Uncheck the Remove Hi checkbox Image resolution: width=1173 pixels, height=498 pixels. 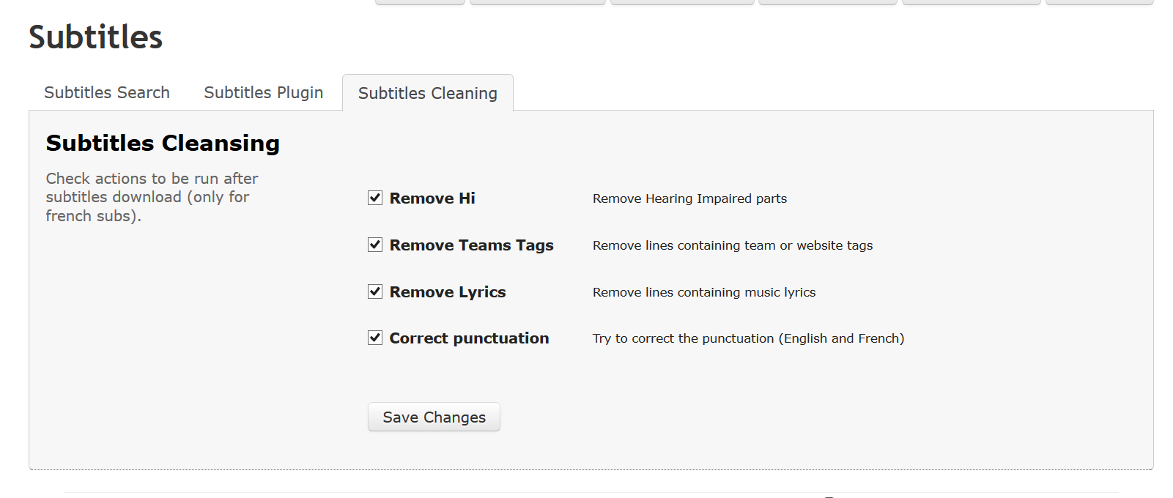coord(375,198)
